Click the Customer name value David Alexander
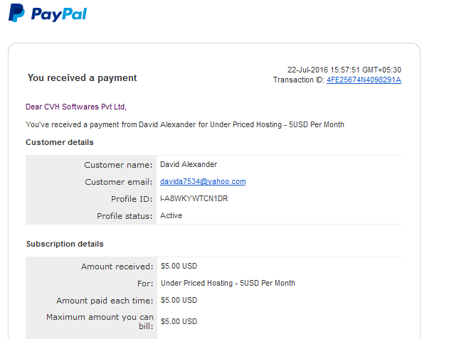This screenshot has width=454, height=339. 189,164
